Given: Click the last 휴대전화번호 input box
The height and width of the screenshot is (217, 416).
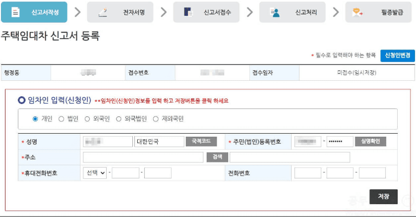Looking at the screenshot, I should click(x=158, y=173).
